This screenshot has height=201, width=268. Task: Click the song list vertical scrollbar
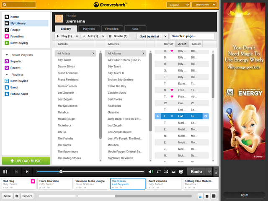click(213, 76)
